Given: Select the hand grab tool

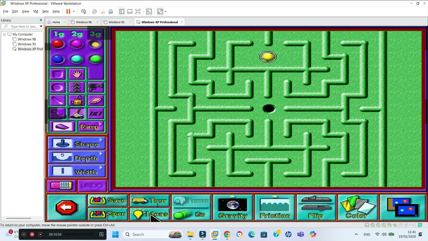Looking at the screenshot, I should [x=77, y=74].
